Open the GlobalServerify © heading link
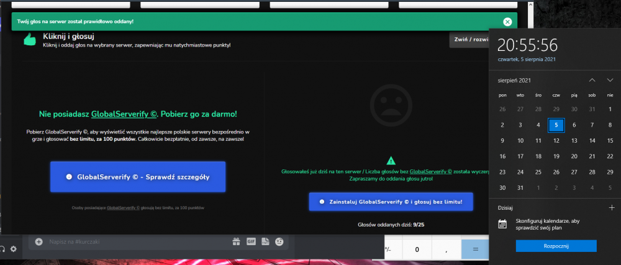Image resolution: width=621 pixels, height=265 pixels. [x=124, y=114]
